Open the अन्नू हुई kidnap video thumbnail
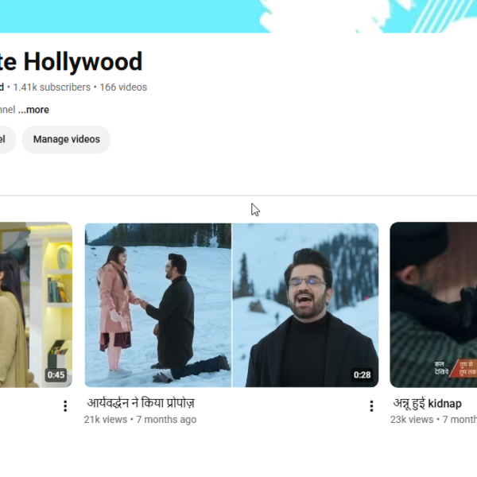This screenshot has width=477, height=477. click(x=433, y=304)
